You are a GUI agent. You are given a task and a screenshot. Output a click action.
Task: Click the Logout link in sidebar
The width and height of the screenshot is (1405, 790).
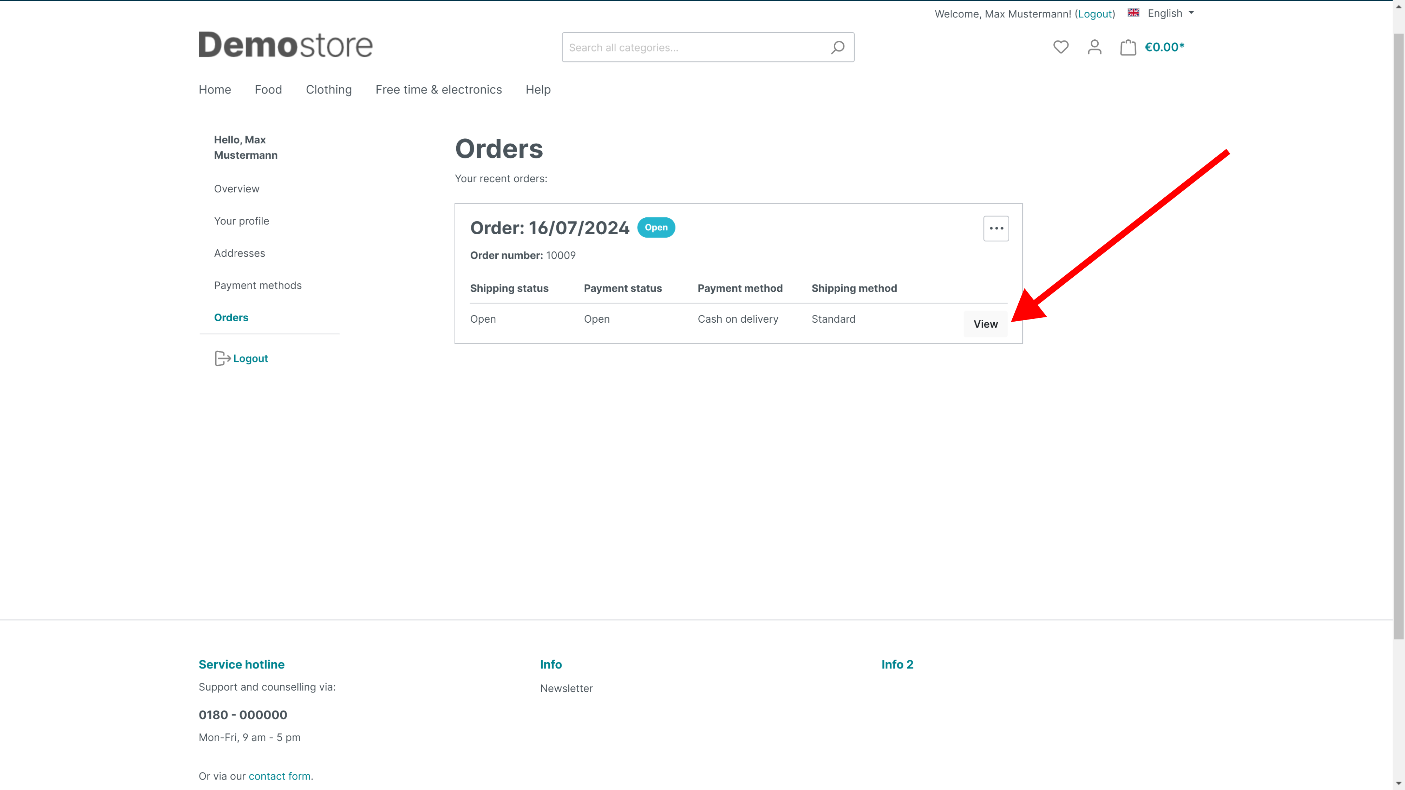(x=250, y=358)
